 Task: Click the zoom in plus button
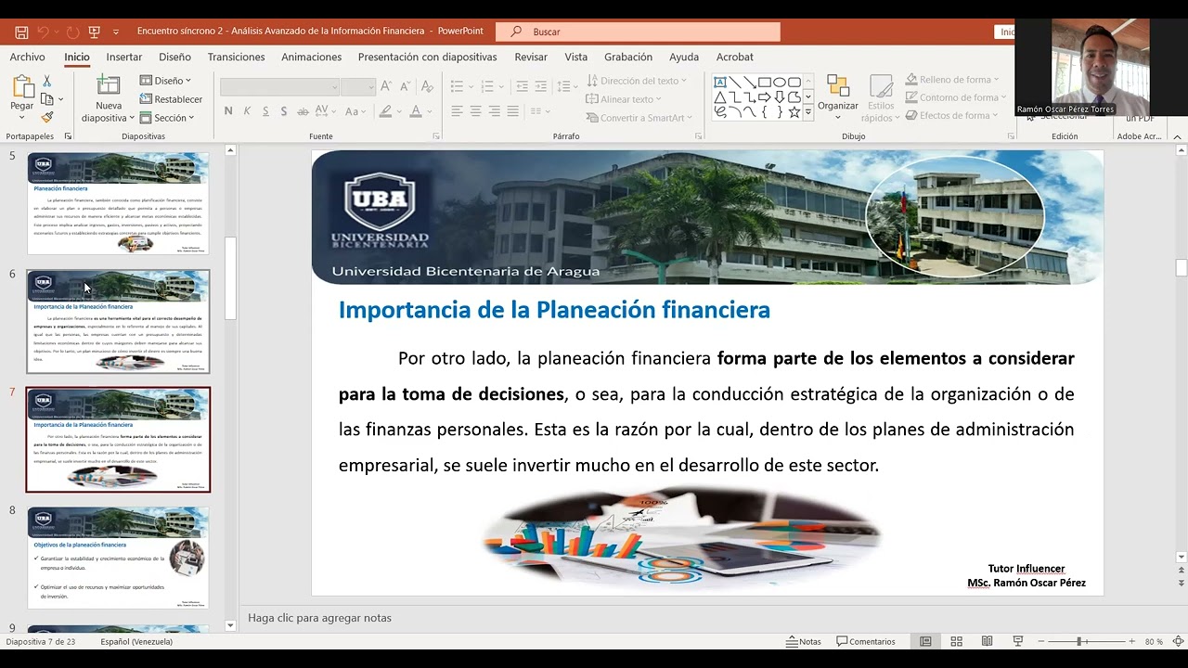pyautogui.click(x=1131, y=641)
